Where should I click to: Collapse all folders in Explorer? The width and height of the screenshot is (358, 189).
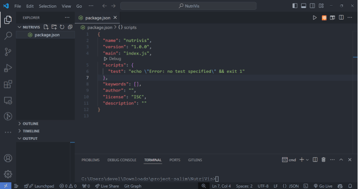(70, 27)
